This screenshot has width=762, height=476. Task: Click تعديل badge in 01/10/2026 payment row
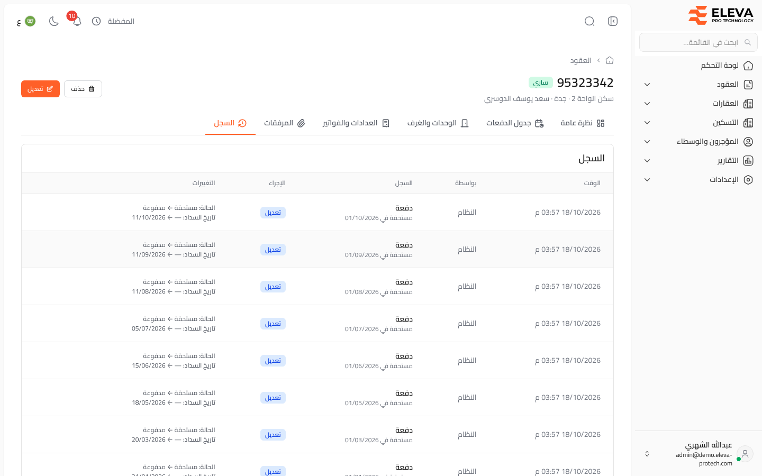coord(273,213)
